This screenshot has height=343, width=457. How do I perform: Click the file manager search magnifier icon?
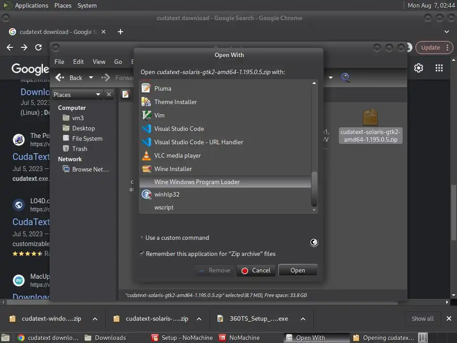click(x=345, y=78)
